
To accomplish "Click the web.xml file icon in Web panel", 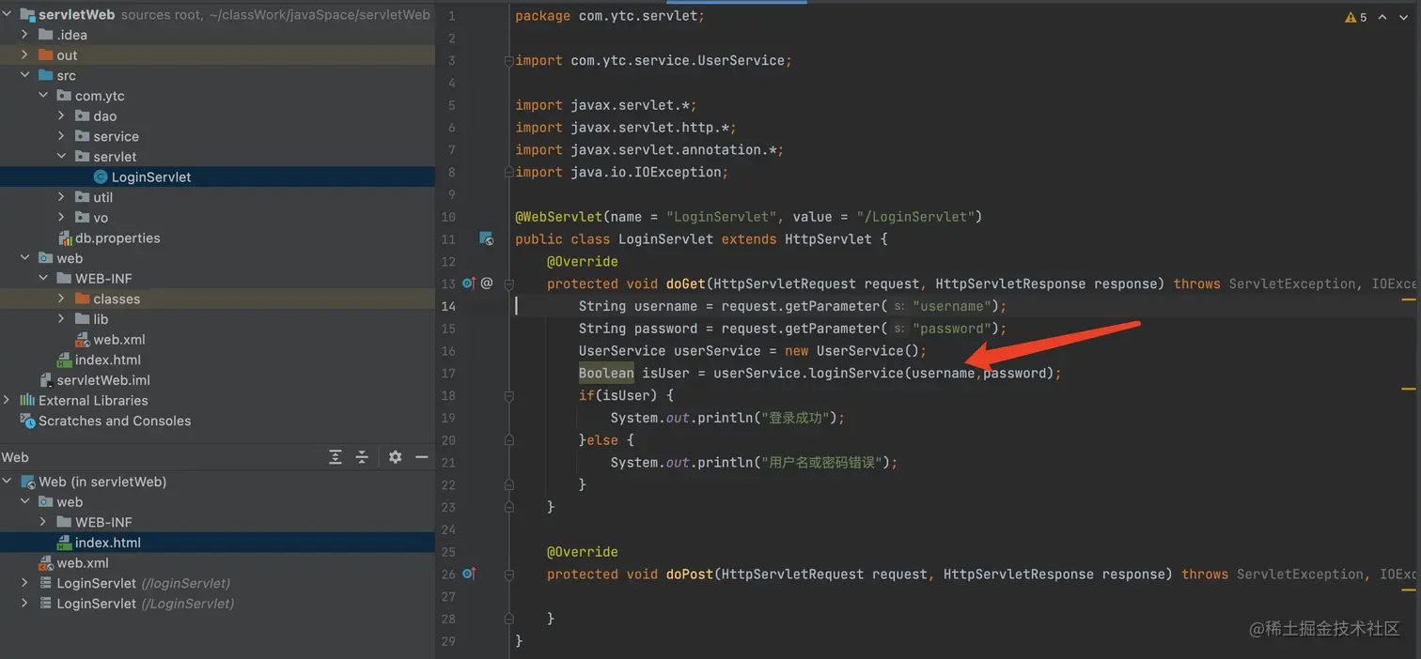I will coord(46,563).
